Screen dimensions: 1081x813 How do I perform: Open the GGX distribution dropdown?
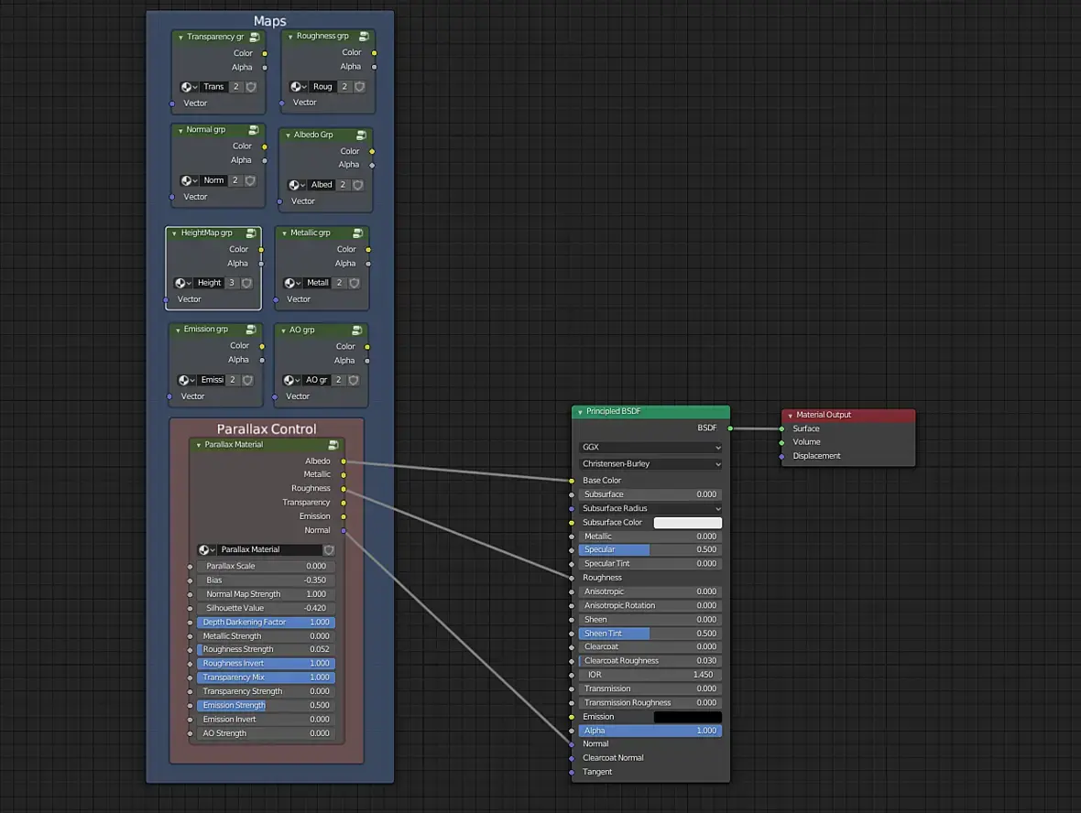[650, 447]
